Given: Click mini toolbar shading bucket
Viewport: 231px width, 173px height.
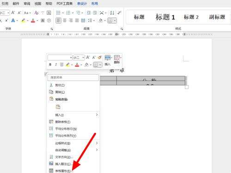Looking at the screenshot, I should point(86,65).
